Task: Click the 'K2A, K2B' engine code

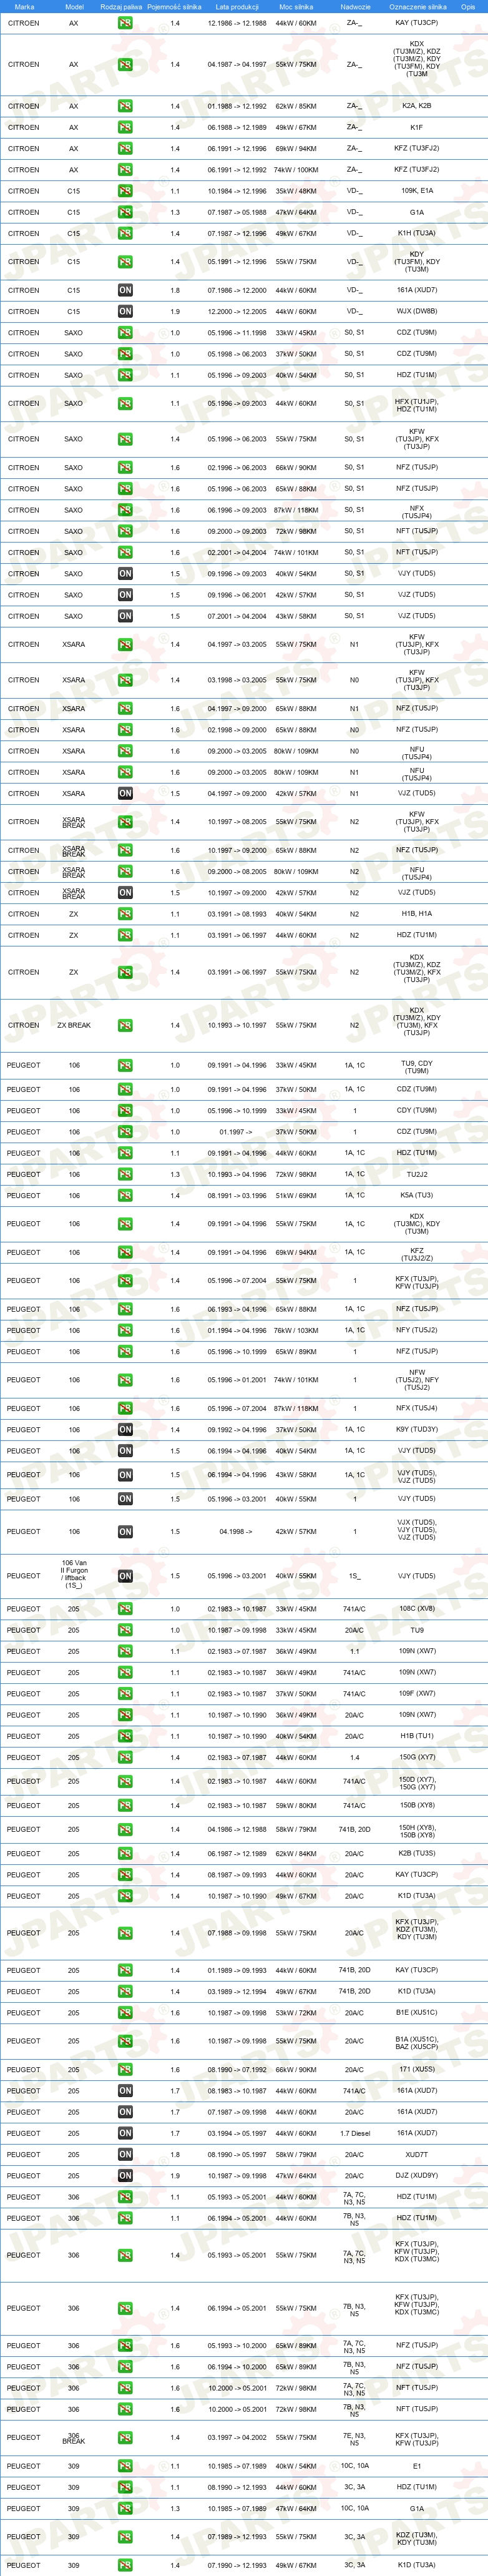Action: pyautogui.click(x=417, y=106)
